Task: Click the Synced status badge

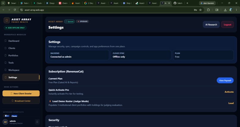Action: [x=69, y=21]
